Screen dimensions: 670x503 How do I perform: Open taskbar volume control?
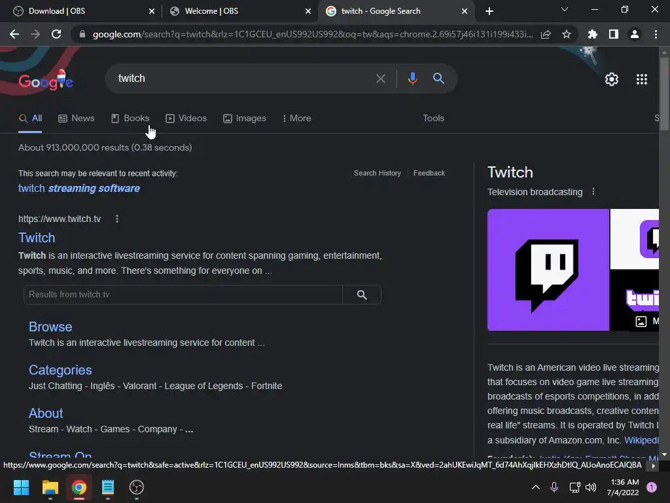591,487
